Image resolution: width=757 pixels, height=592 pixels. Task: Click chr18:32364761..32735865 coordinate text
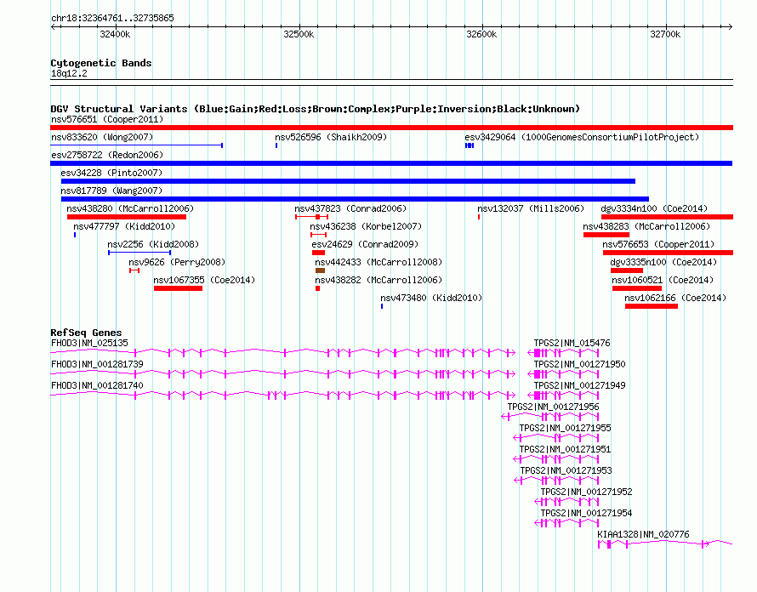pos(112,19)
